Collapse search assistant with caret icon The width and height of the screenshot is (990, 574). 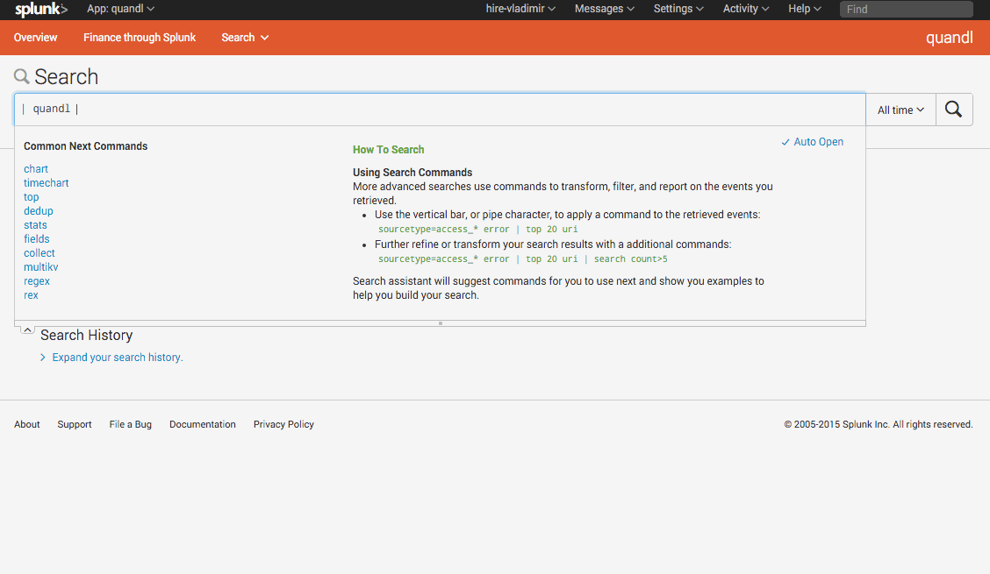27,330
